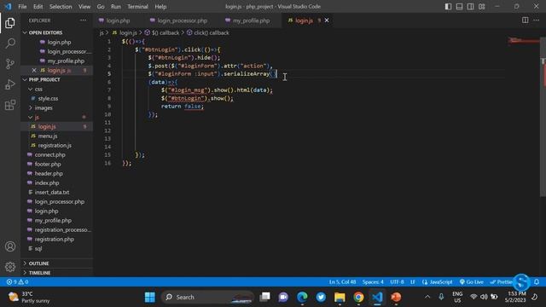
Task: Open the Accounts menu icon
Action: [x=10, y=246]
